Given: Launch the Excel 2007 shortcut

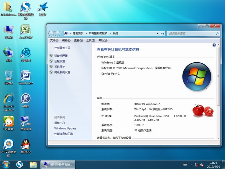Looking at the screenshot, I should 26,32.
